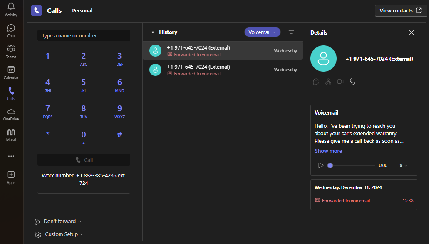Open Calendar from the sidebar
Screen dimensions: 429x244
pyautogui.click(x=11, y=73)
